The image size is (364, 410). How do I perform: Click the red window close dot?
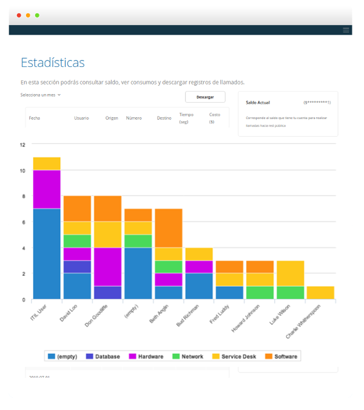click(x=19, y=15)
